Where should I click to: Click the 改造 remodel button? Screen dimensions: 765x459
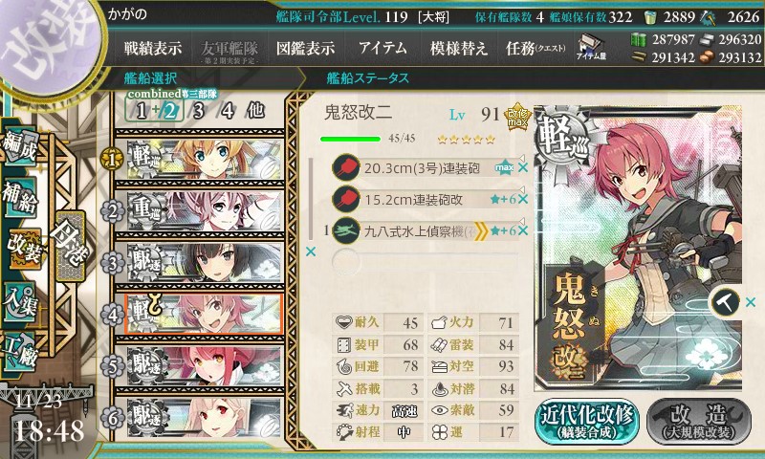pos(699,421)
